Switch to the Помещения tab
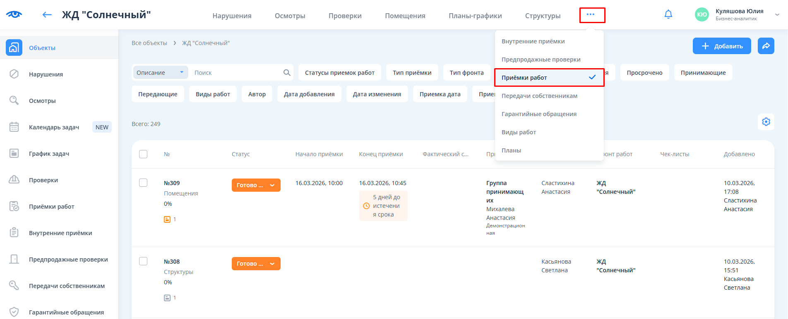This screenshot has width=788, height=319. coord(405,16)
